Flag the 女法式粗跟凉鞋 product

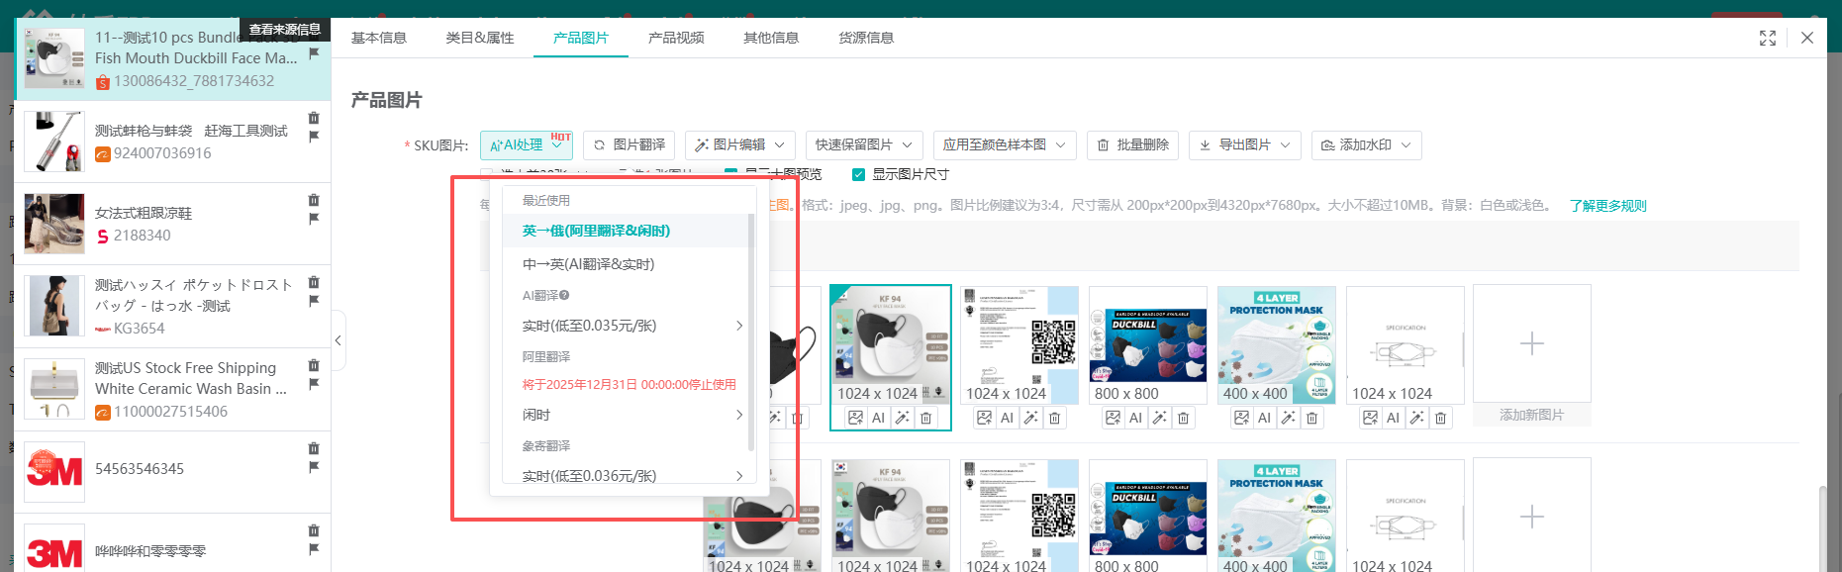pyautogui.click(x=314, y=219)
